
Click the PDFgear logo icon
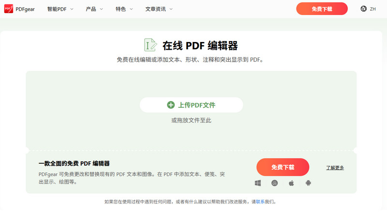tap(9, 9)
